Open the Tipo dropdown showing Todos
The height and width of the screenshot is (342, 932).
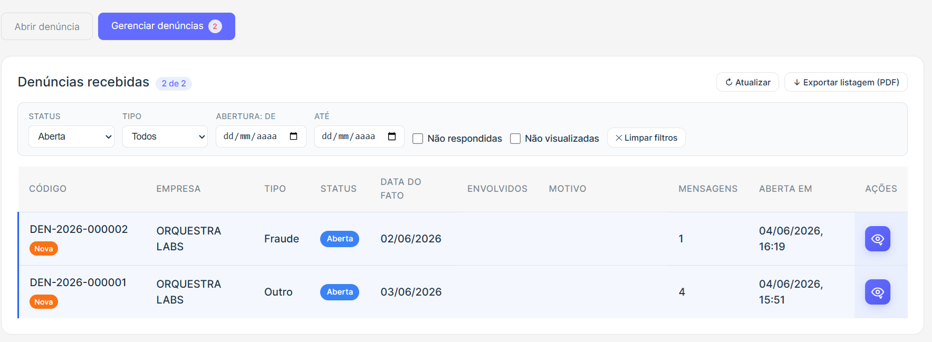[x=165, y=136]
